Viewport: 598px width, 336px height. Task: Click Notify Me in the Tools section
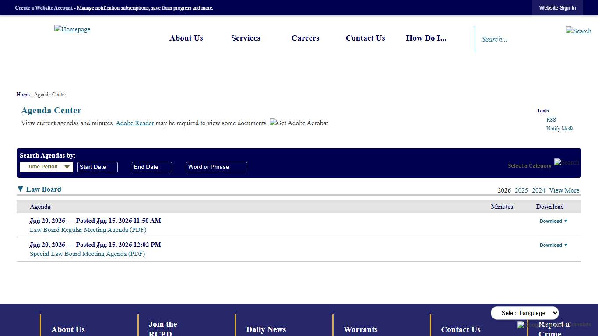tap(559, 128)
